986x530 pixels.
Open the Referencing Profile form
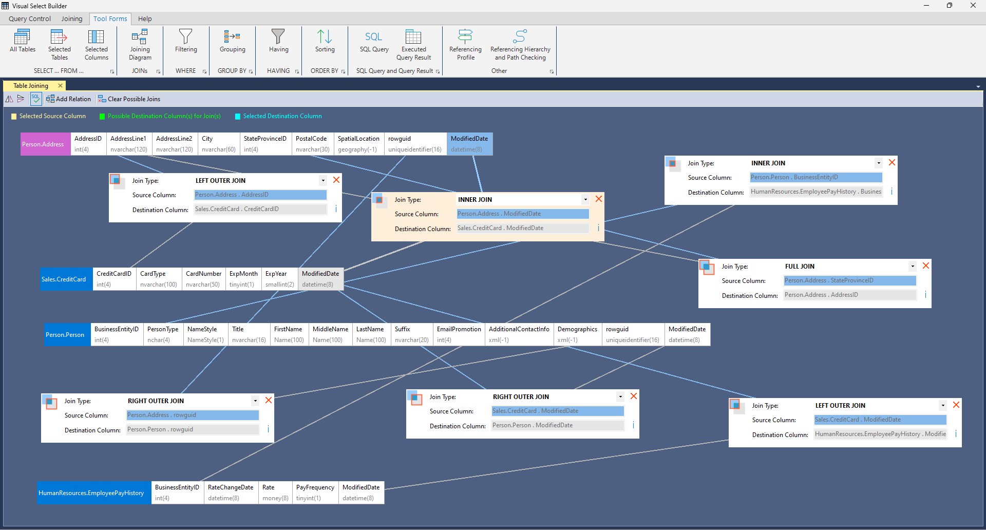click(465, 45)
